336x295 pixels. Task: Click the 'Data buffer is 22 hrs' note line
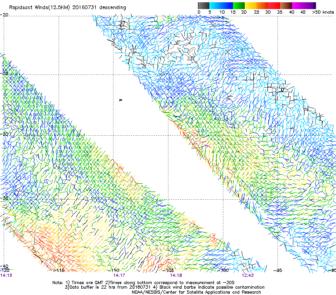pos(165,287)
